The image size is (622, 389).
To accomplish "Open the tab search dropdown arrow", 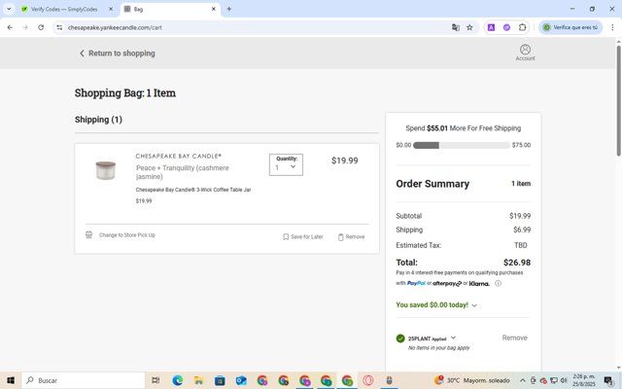I will [x=9, y=9].
